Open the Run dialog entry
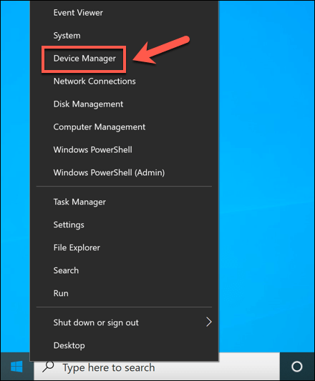This screenshot has height=381, width=315. click(x=124, y=293)
